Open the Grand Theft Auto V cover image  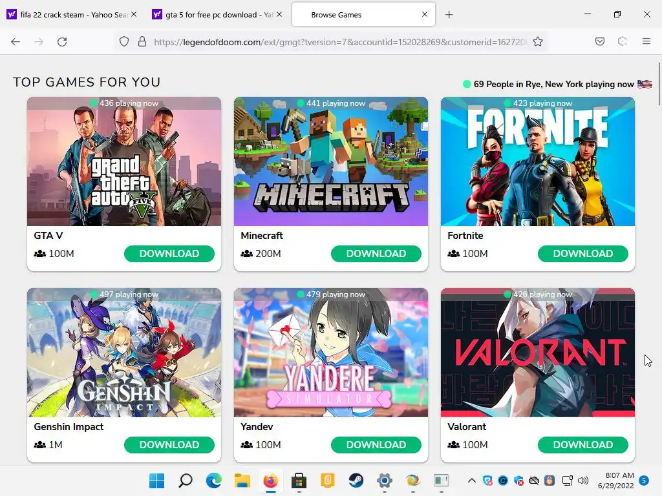tap(124, 161)
